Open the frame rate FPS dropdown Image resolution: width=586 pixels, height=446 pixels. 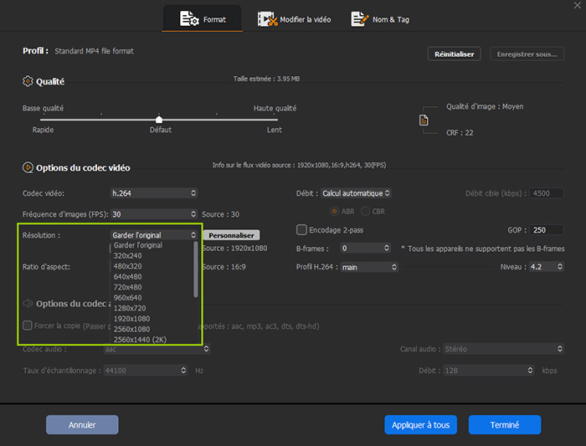pos(154,214)
